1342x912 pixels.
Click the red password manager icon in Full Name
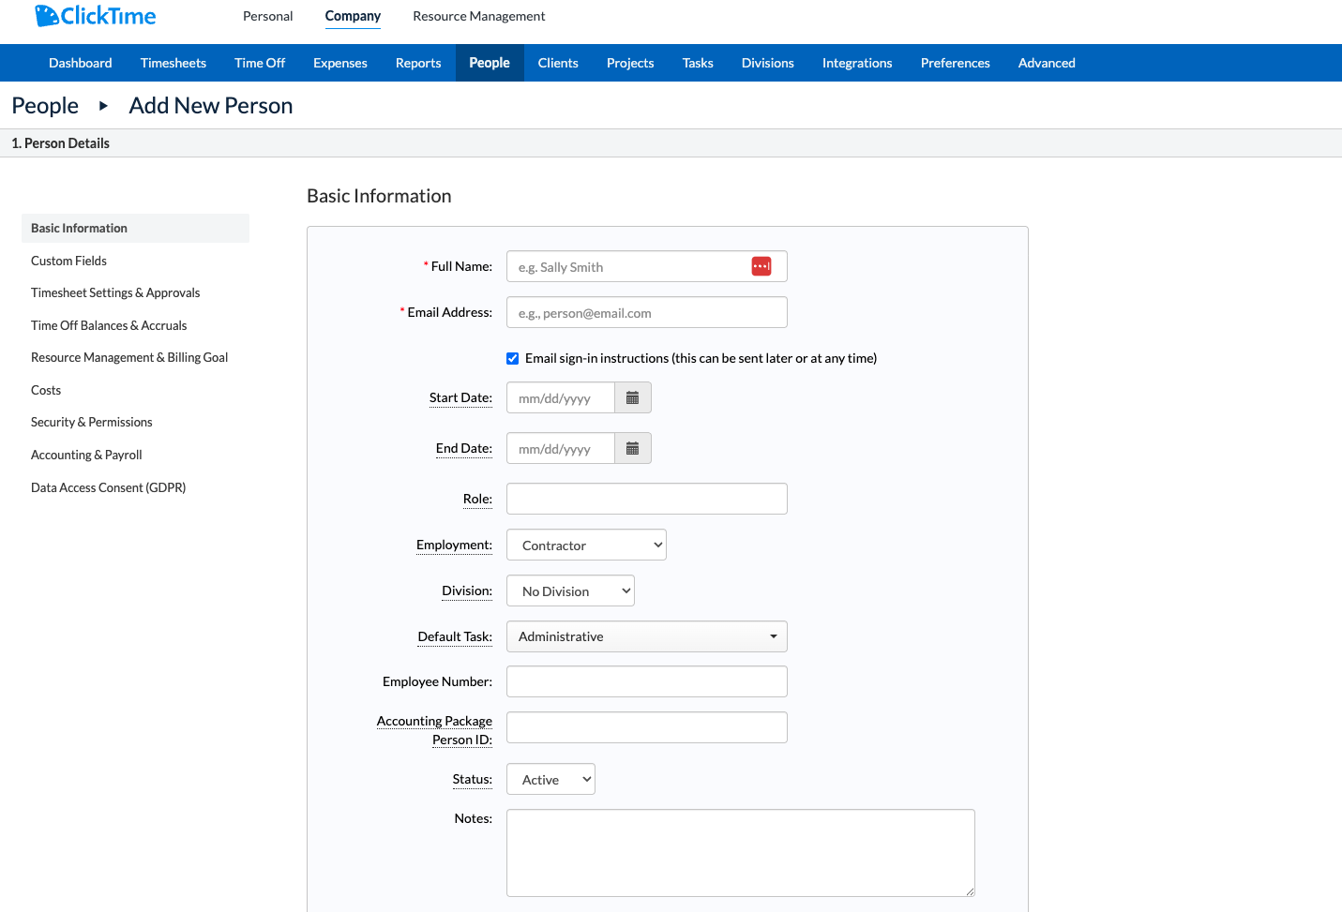point(761,266)
